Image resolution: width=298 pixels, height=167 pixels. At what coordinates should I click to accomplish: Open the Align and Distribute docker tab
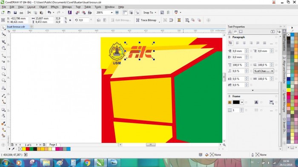coord(284,70)
